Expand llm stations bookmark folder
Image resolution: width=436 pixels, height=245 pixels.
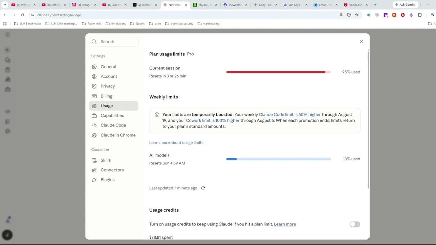pos(116,24)
